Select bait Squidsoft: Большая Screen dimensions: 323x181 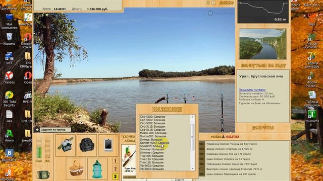152,146
